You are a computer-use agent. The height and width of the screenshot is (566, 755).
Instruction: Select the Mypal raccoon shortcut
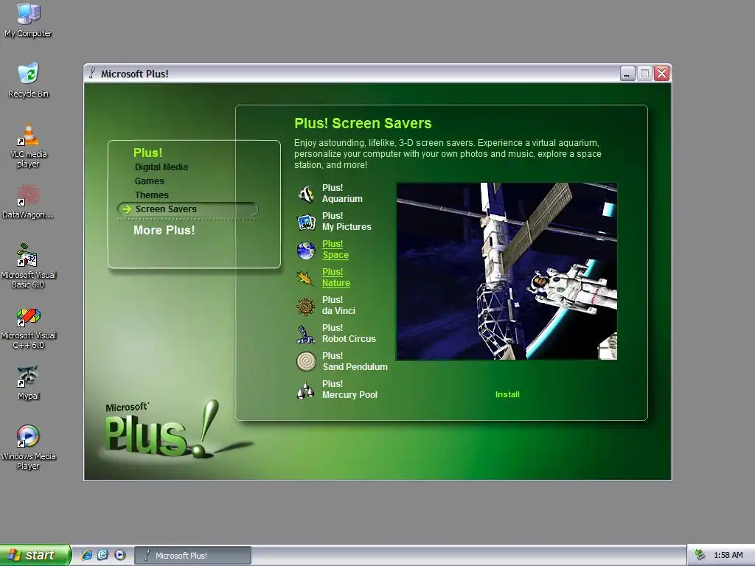click(28, 382)
